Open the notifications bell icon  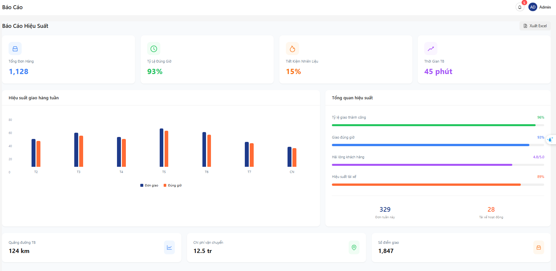pyautogui.click(x=520, y=7)
